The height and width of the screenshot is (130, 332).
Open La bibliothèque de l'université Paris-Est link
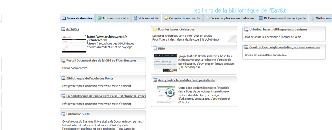coord(106,96)
